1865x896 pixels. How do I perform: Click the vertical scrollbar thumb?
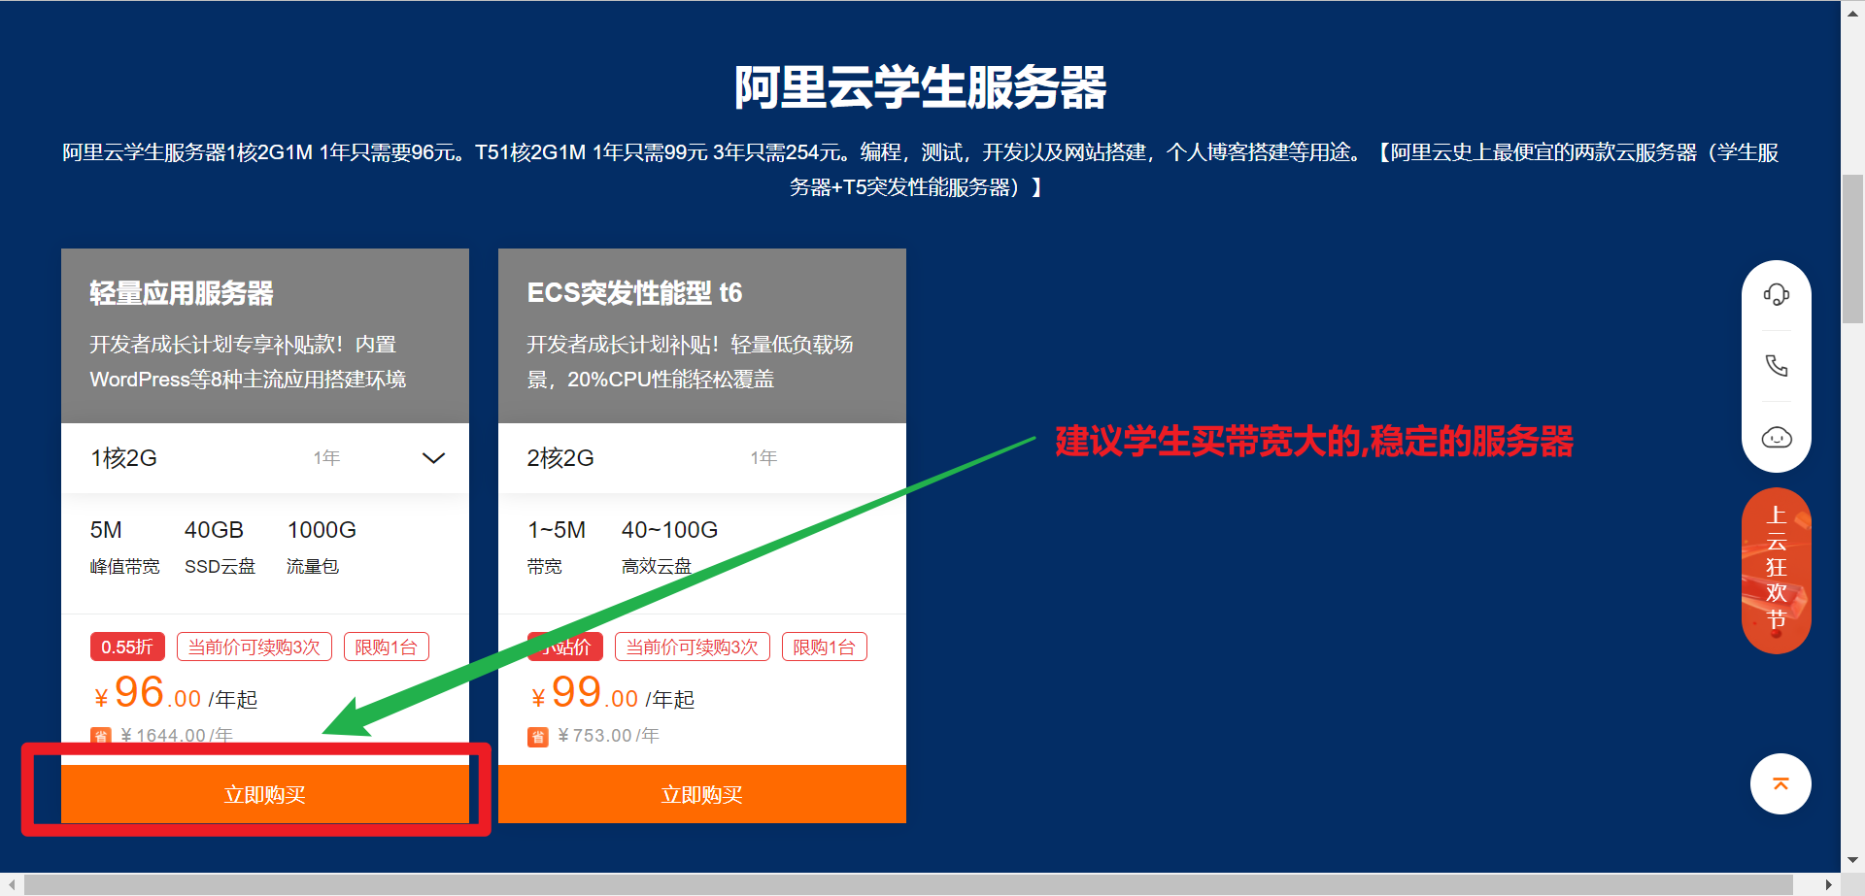(1853, 249)
